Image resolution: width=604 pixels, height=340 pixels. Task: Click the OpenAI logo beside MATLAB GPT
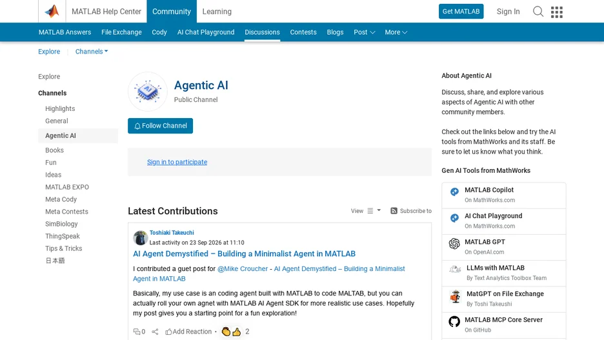point(454,243)
